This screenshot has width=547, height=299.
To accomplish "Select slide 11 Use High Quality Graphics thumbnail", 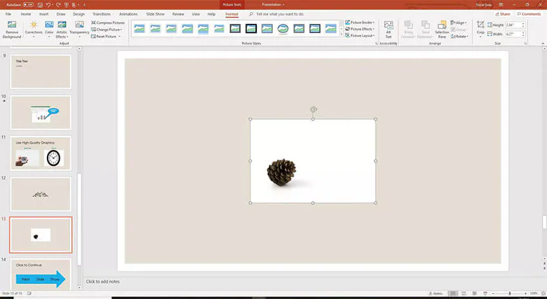I will click(x=41, y=153).
